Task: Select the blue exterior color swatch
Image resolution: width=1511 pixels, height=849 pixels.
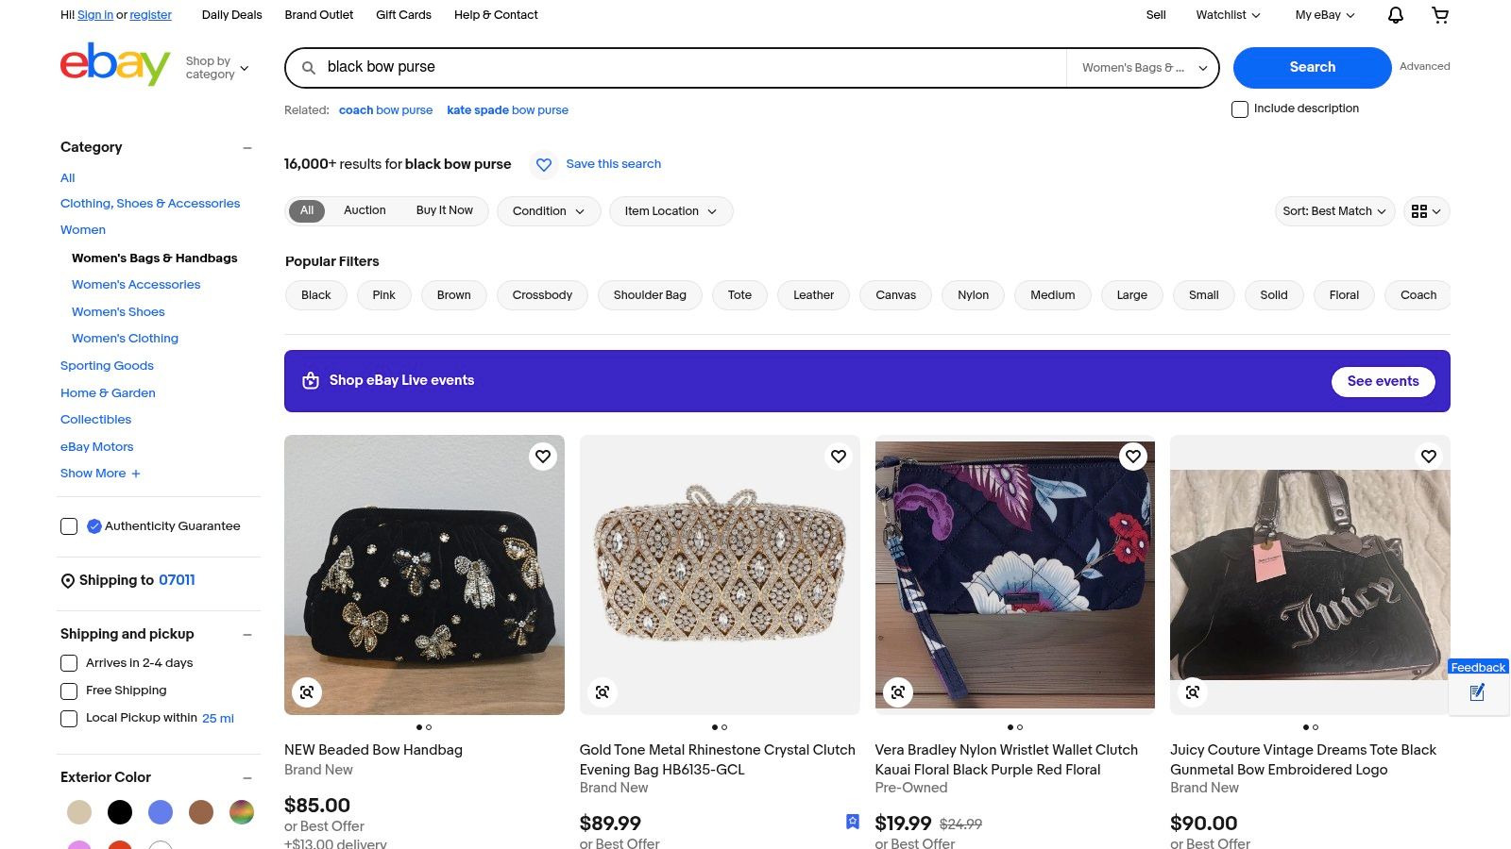Action: [x=161, y=812]
